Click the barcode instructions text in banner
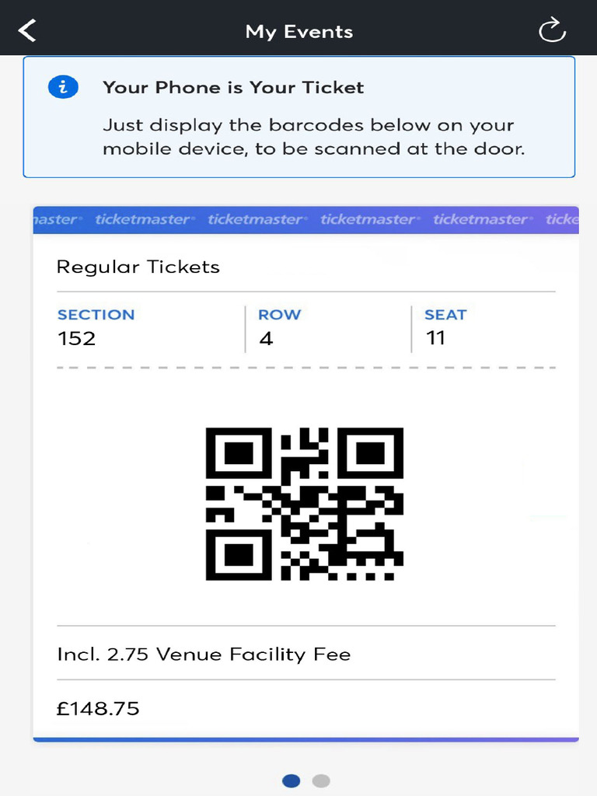This screenshot has width=597, height=796. 313,137
